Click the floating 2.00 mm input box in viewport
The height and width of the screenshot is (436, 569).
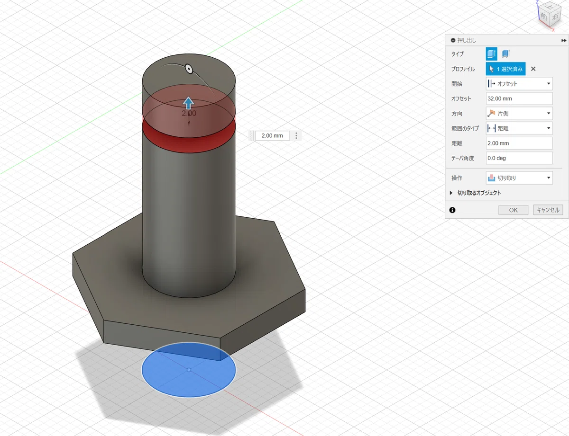coord(272,136)
